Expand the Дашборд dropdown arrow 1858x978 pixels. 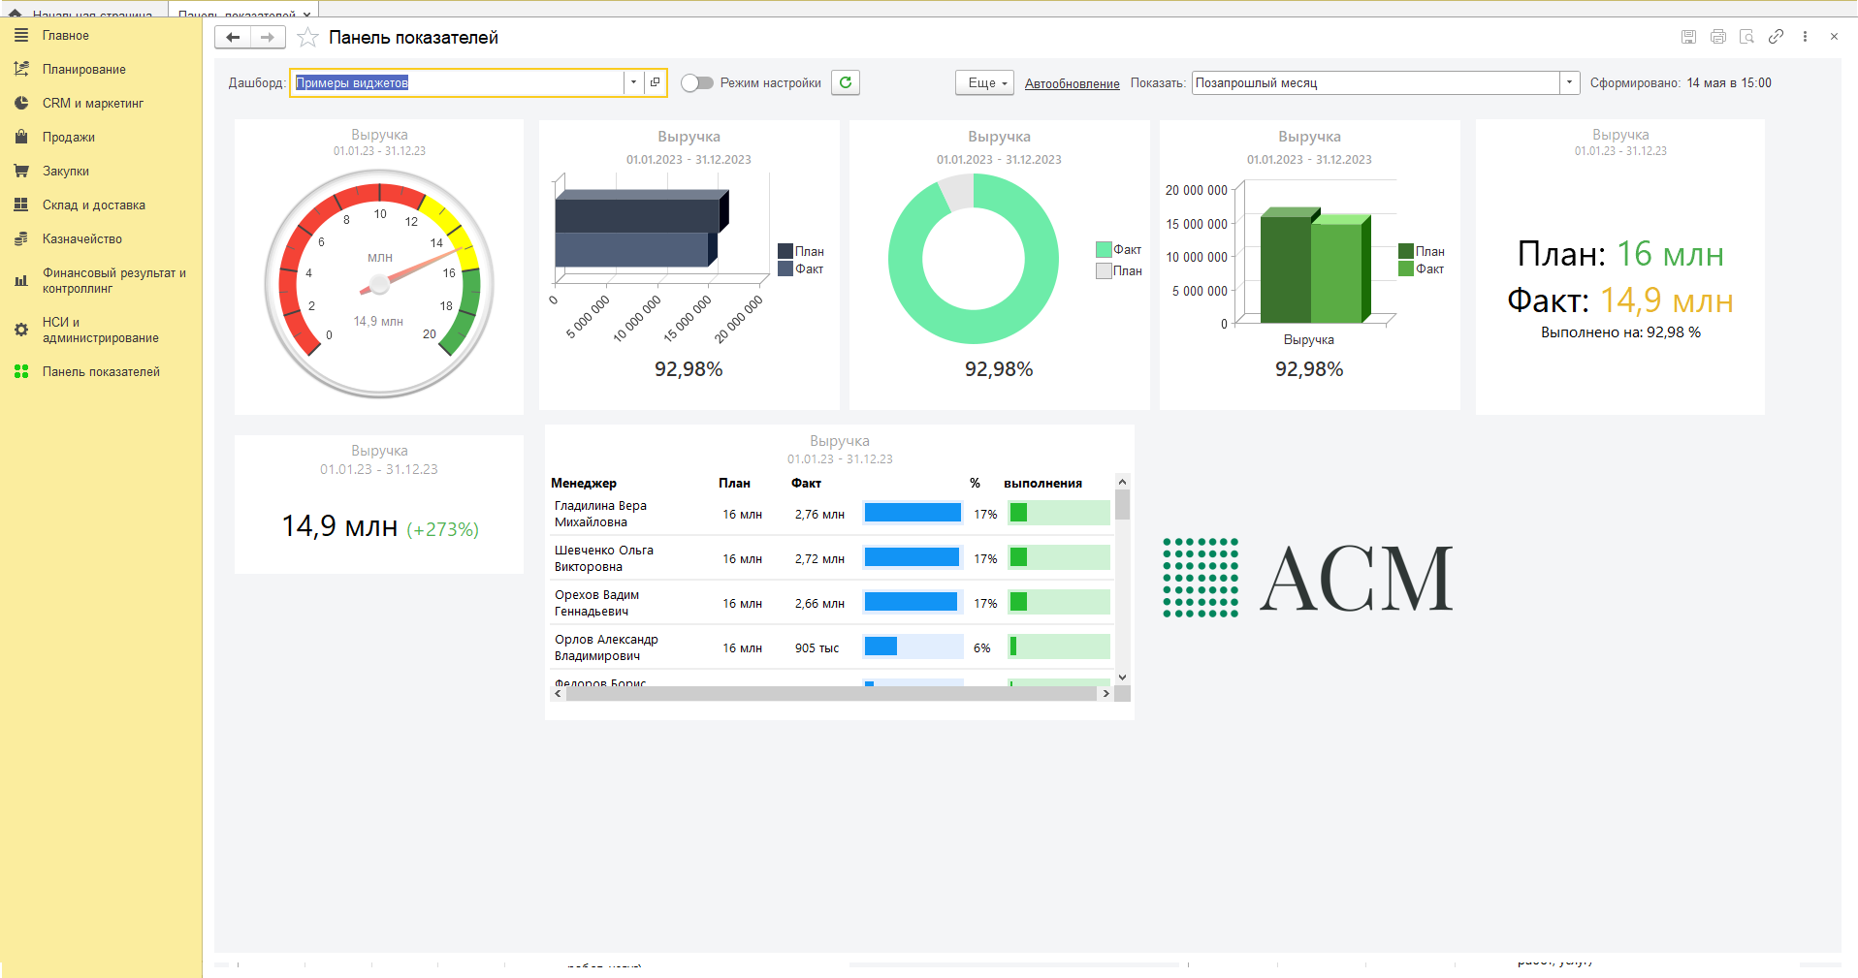[633, 82]
